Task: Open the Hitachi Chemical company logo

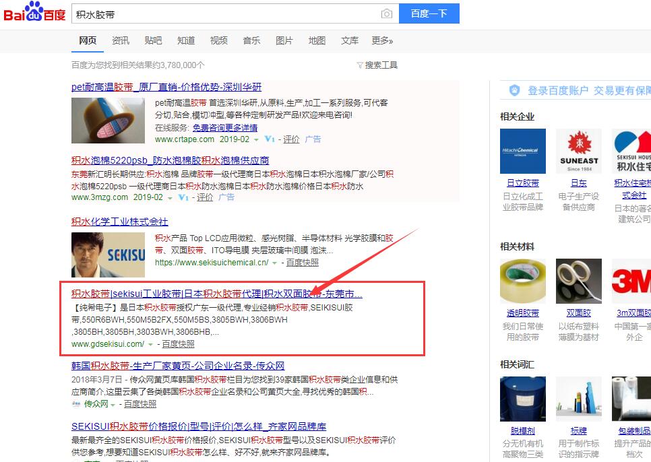Action: click(x=523, y=151)
